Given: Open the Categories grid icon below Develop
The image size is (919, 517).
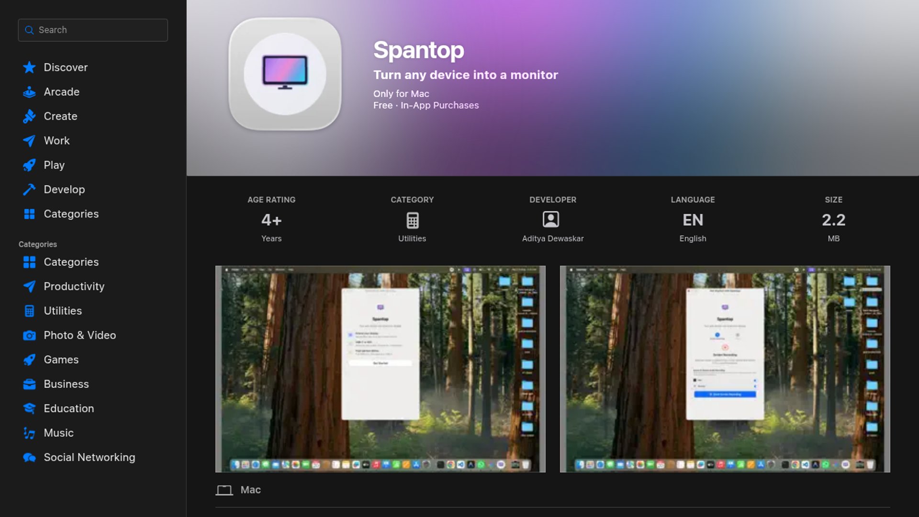Looking at the screenshot, I should pos(29,214).
